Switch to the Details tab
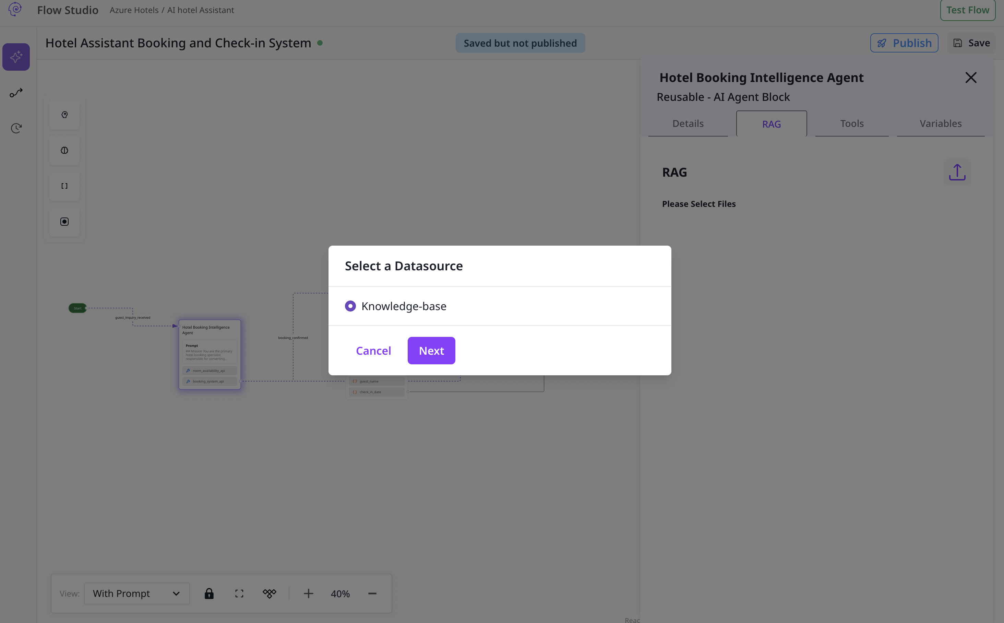The height and width of the screenshot is (623, 1004). (x=688, y=124)
